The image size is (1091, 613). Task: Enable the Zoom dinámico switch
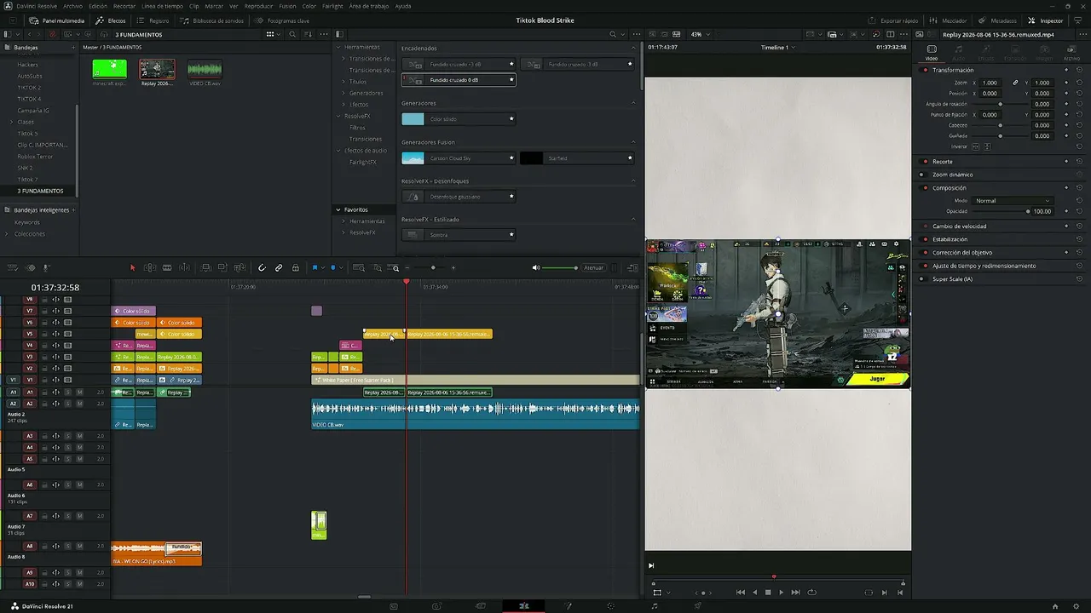point(921,175)
